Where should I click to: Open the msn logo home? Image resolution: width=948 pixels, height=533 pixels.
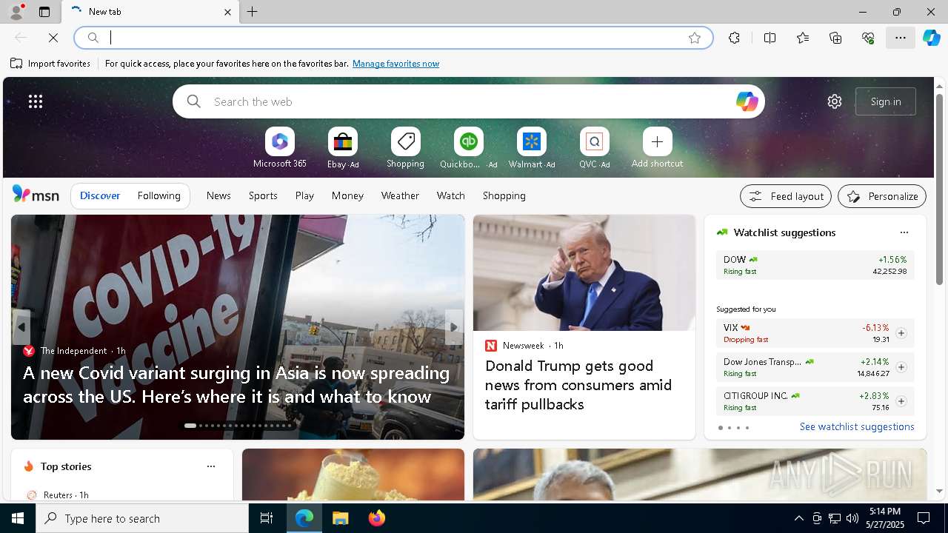tap(36, 195)
